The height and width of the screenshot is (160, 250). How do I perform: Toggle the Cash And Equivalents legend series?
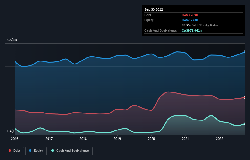pos(70,151)
